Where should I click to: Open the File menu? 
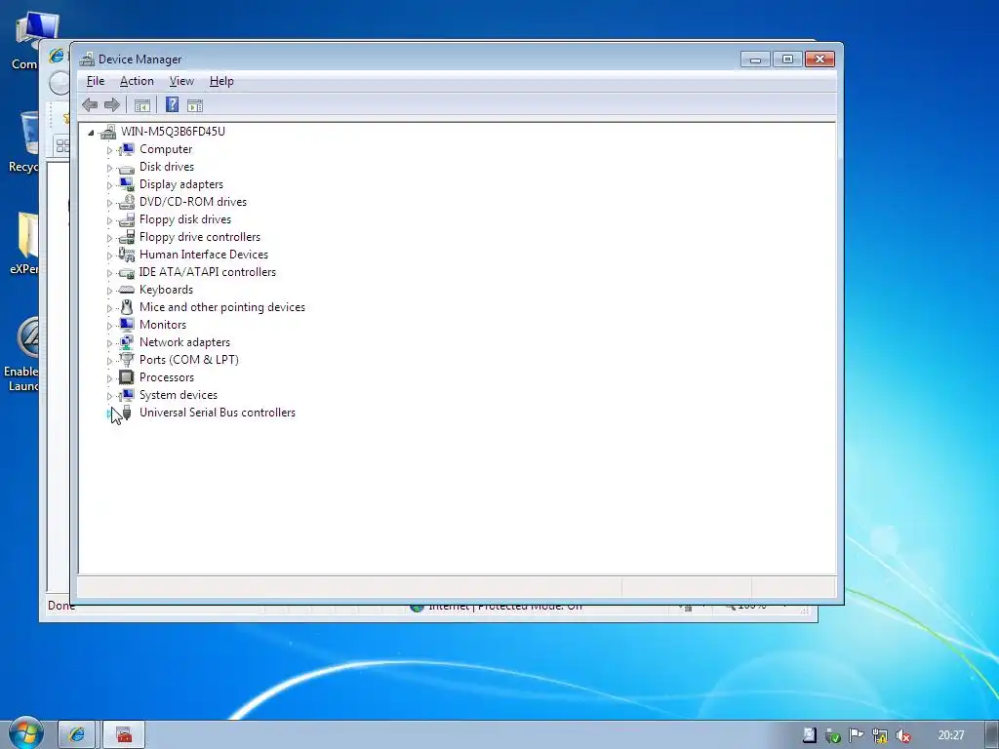96,81
